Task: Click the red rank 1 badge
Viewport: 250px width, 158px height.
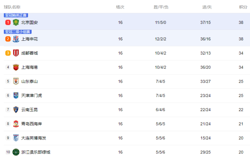Action: pos(8,22)
